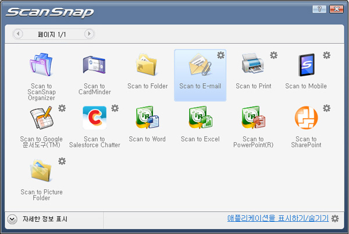Open settings gear for Scan to Google 문서도구
The image size is (349, 234).
62,108
